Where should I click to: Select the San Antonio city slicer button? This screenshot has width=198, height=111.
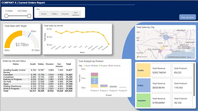point(75,14)
